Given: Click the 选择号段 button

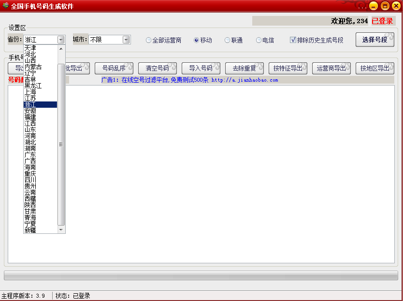Looking at the screenshot, I should pyautogui.click(x=374, y=40).
